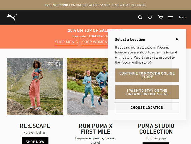Follow the Shop Men's link
This screenshot has height=144, width=191.
[x=66, y=42]
